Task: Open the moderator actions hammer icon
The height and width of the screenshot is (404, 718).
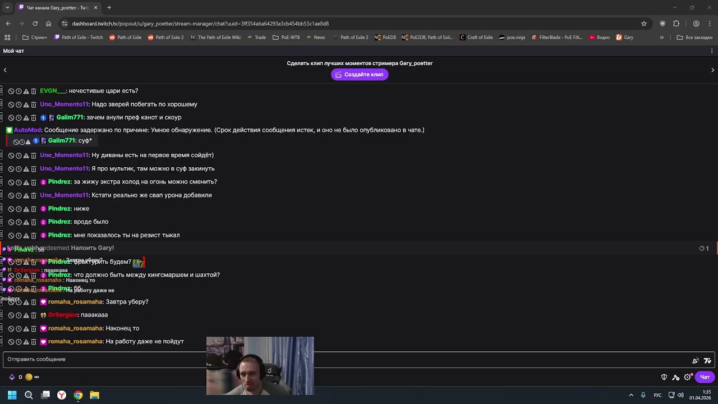Action: click(676, 377)
